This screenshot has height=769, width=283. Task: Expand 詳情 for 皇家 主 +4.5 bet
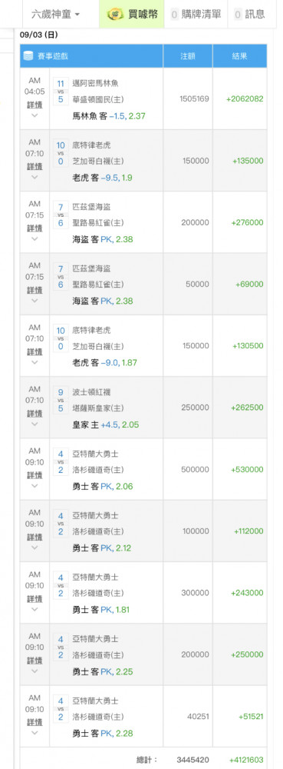click(35, 414)
